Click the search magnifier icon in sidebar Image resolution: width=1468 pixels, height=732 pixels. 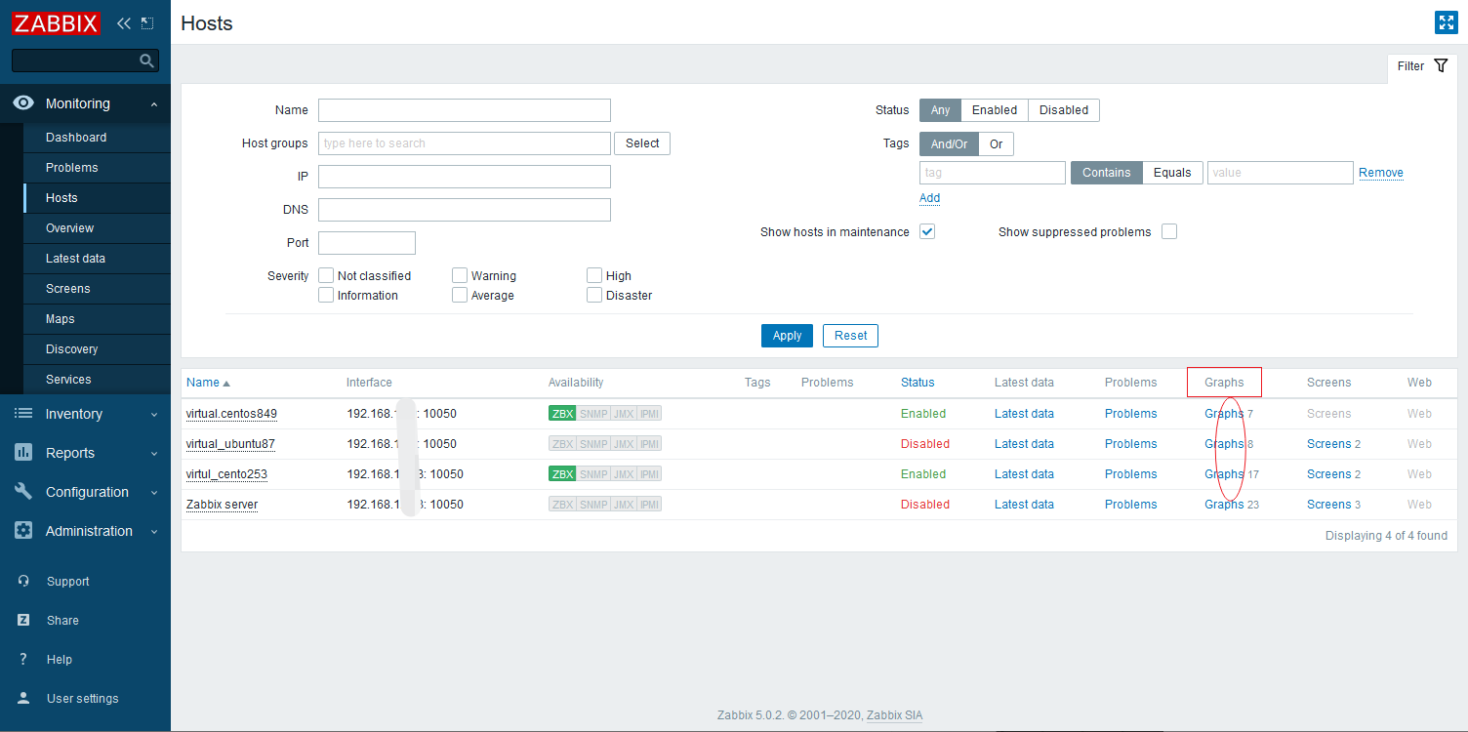(x=146, y=60)
